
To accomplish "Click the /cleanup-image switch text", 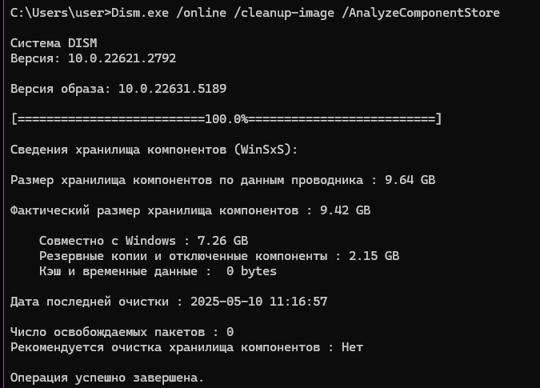I will point(284,13).
